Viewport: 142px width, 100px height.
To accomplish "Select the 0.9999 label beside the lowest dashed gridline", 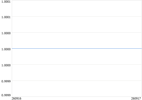I will pos(6,81).
